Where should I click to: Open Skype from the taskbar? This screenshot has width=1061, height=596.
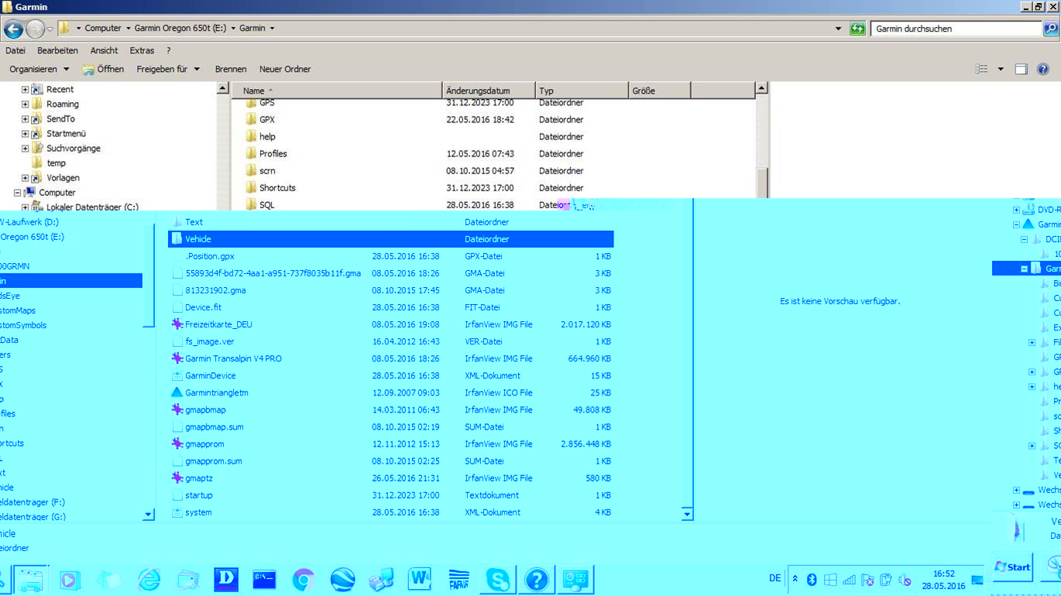click(x=497, y=579)
